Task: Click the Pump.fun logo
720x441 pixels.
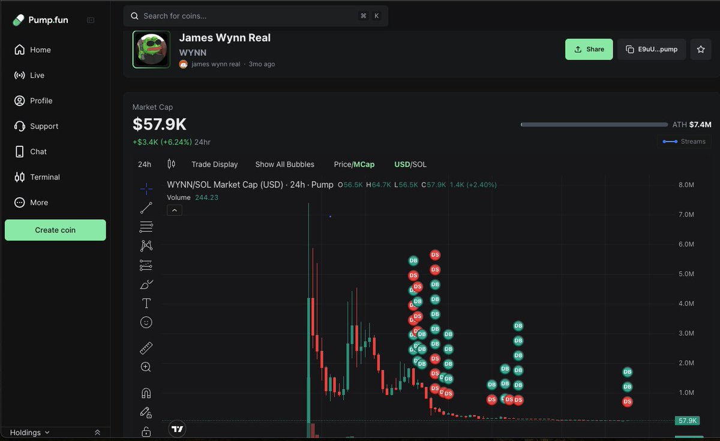Action: pyautogui.click(x=40, y=20)
